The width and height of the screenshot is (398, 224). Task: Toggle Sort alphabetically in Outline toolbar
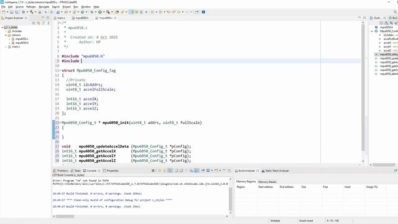click(386, 23)
